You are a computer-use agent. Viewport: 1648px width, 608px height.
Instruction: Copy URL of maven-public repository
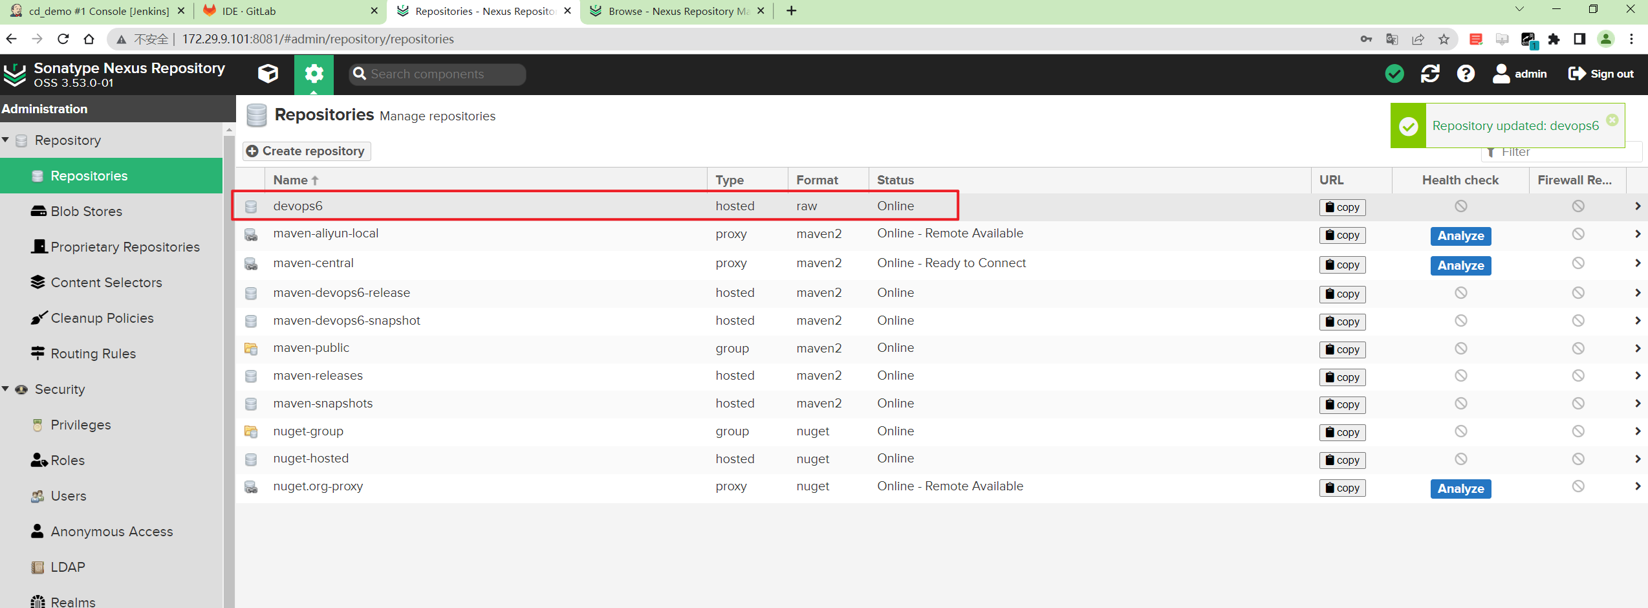[x=1342, y=349]
